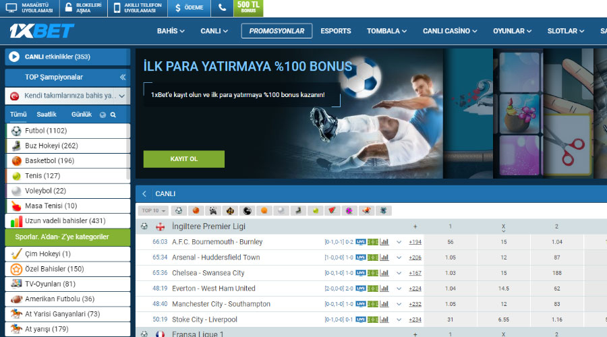Click the LIVE stream icon for Chelsea - Swansea City
Image resolution: width=607 pixels, height=337 pixels.
(x=361, y=273)
